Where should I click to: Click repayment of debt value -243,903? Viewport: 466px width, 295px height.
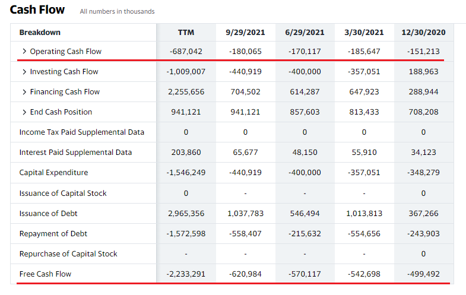click(x=423, y=234)
